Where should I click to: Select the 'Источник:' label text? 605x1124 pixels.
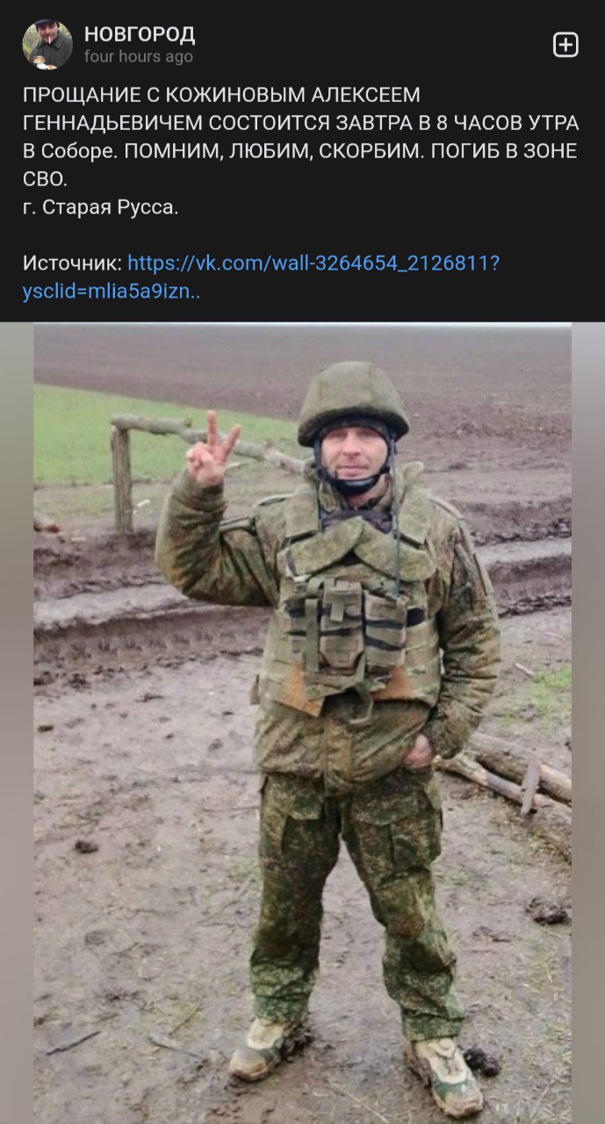(73, 263)
